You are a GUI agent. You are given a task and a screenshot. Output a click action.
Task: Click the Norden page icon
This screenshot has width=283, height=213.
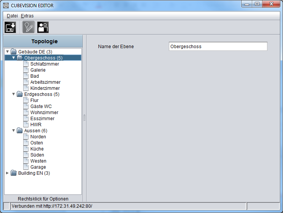(26, 136)
